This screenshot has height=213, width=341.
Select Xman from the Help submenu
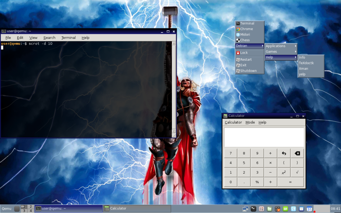[303, 69]
